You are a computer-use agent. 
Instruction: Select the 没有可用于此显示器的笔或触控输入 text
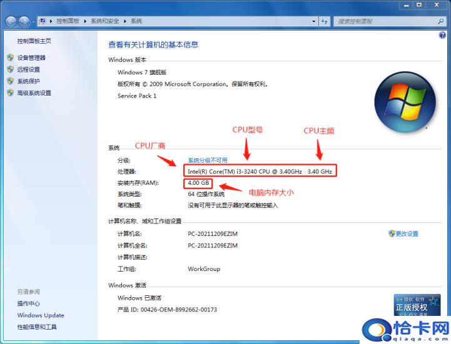[233, 205]
